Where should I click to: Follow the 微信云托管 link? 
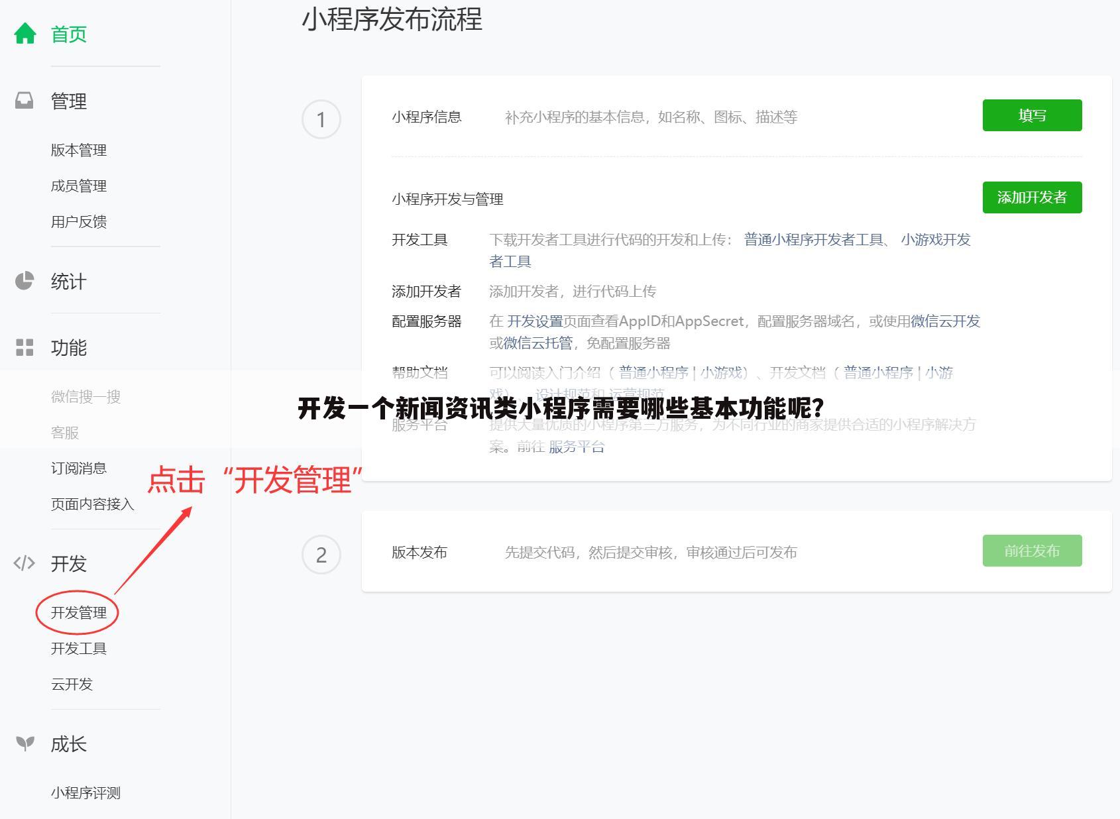[538, 343]
